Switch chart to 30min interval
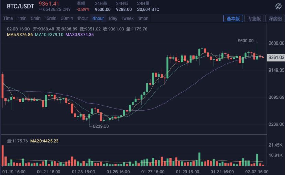Viewport: 286px width, 176px height. 67,18
